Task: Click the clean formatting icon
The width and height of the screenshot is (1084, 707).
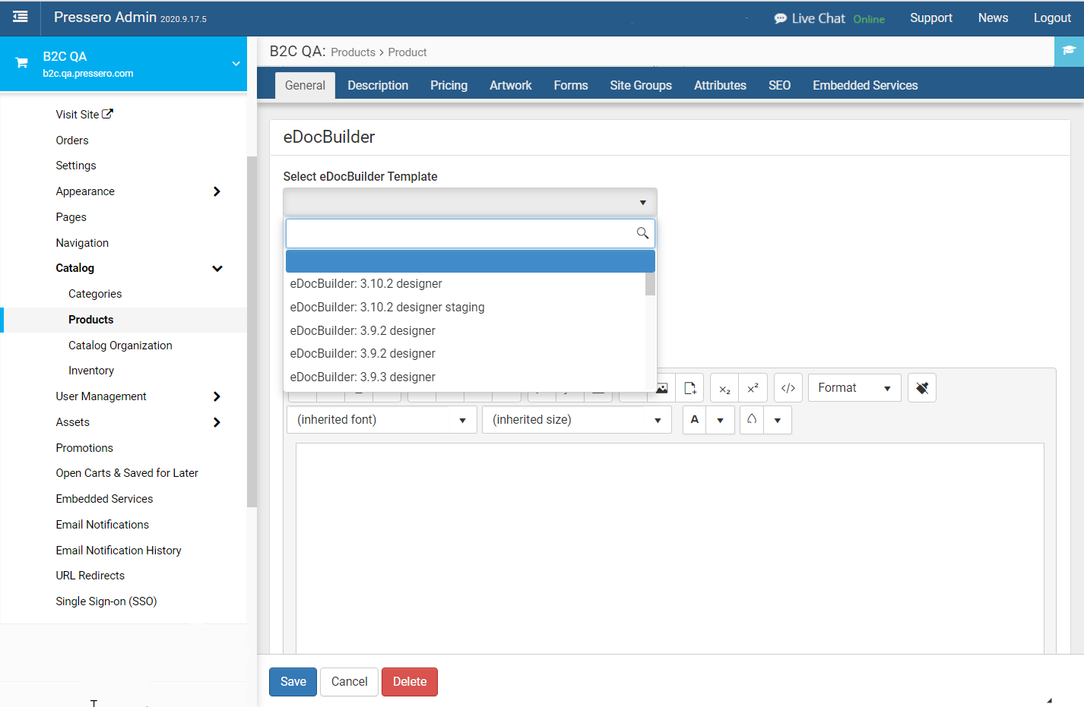Action: tap(922, 388)
